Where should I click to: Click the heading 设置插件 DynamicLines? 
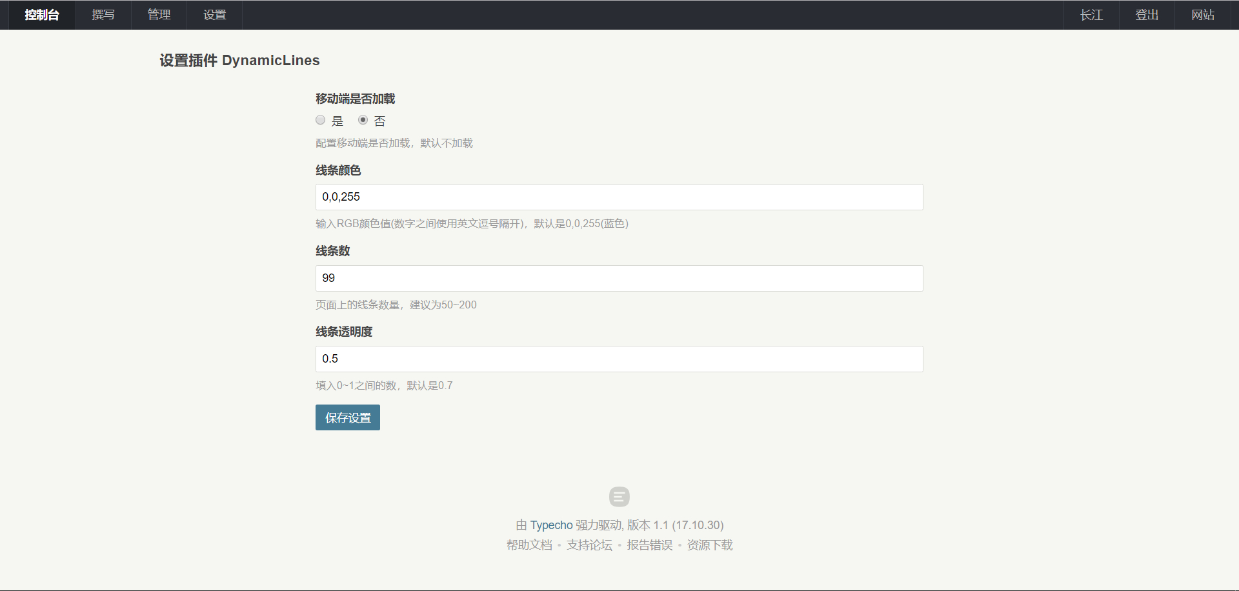click(x=239, y=61)
